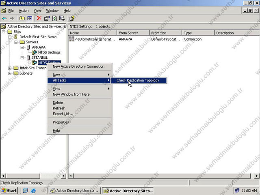260x195 pixels.
Task: Open the Action menu
Action: pos(24,11)
